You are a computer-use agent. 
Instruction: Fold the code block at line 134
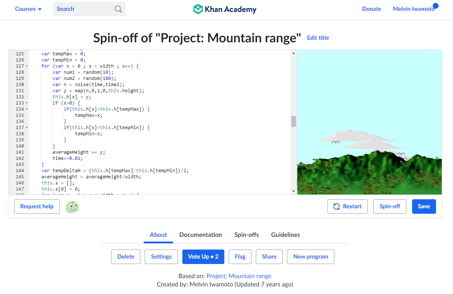27,109
